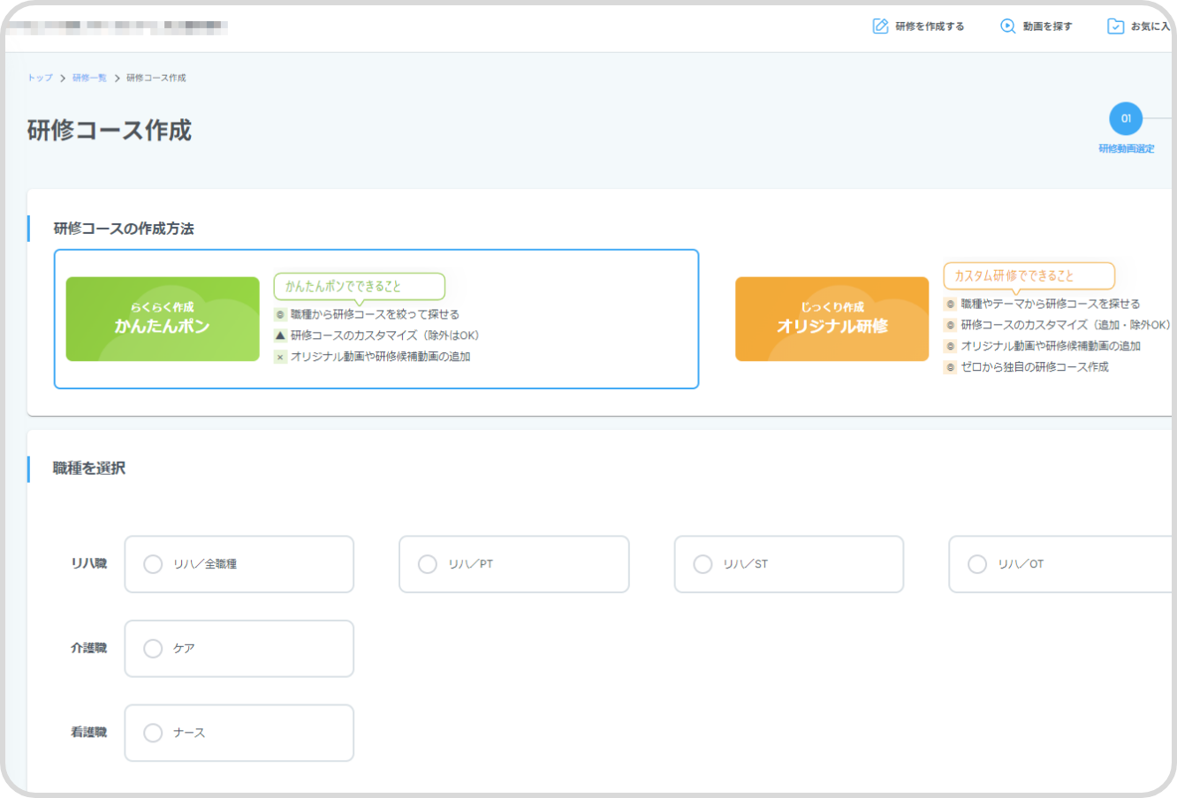Click text ゼロから独自の研修コース作成
The width and height of the screenshot is (1177, 798).
[1035, 367]
